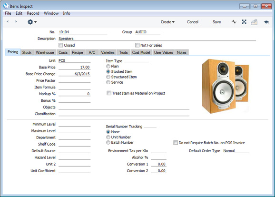The height and width of the screenshot is (197, 275).
Task: Open the attachments paperclip icon
Action: tap(254, 22)
